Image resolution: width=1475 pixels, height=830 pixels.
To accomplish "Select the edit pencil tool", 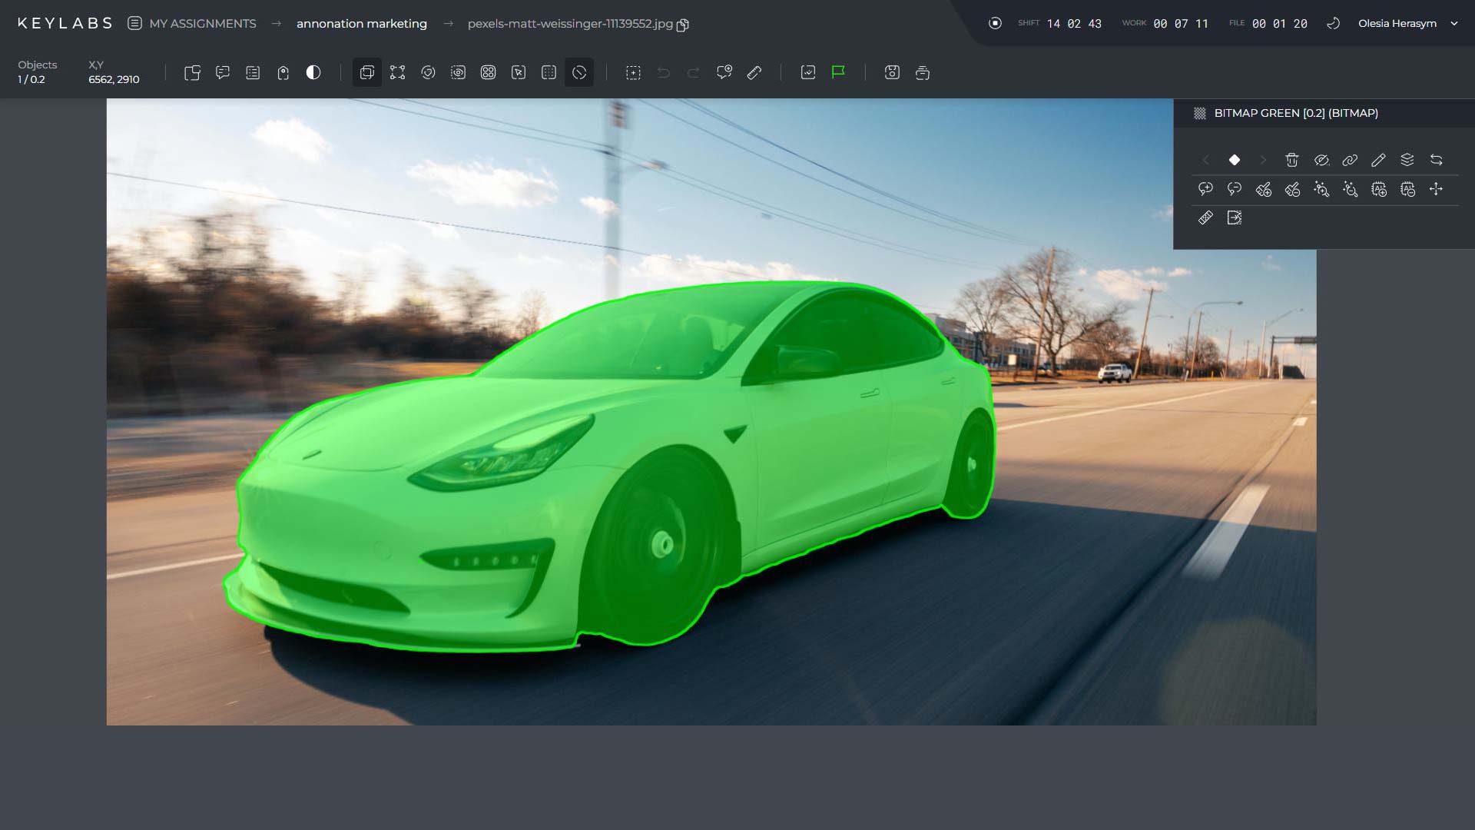I will pos(1379,160).
